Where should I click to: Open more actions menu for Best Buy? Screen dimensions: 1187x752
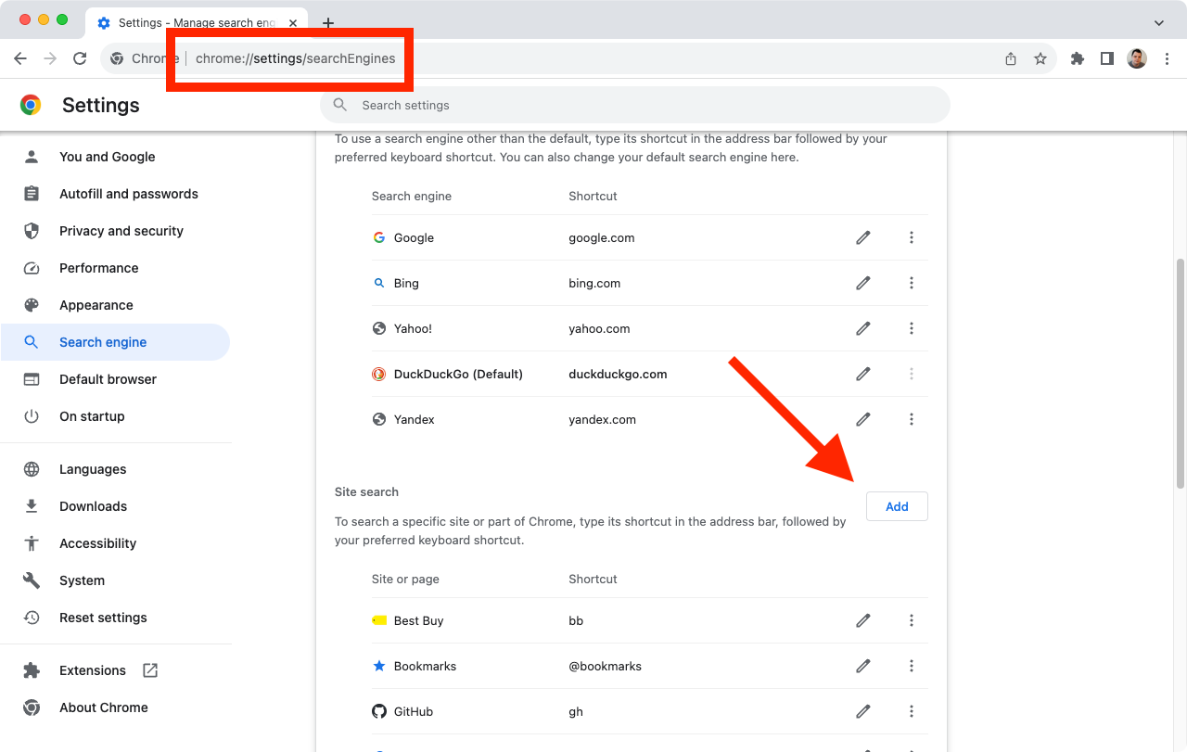(x=912, y=620)
